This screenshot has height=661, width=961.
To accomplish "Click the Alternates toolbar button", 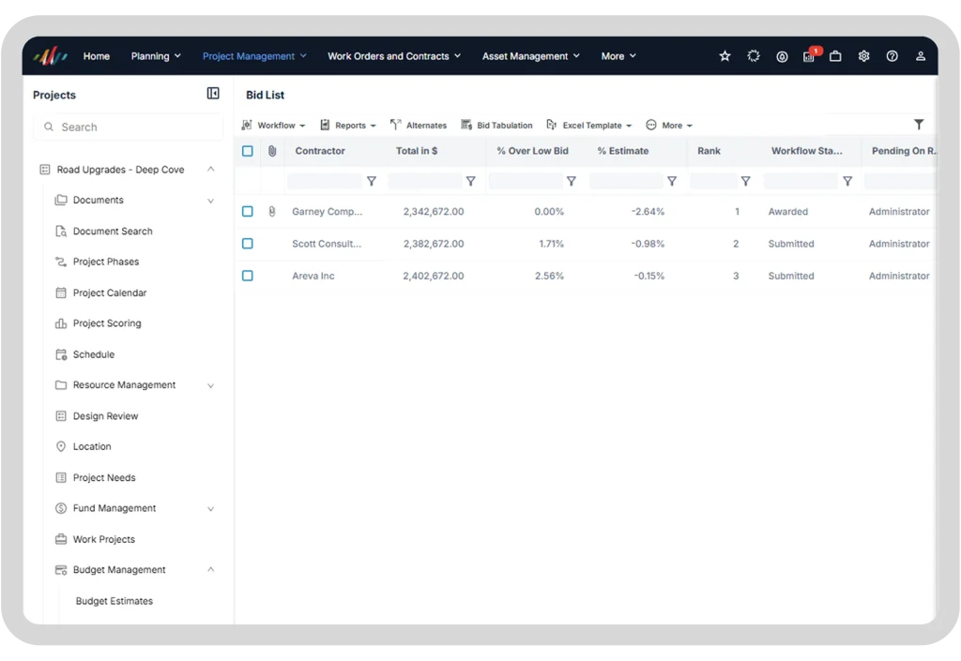I will pyautogui.click(x=419, y=125).
